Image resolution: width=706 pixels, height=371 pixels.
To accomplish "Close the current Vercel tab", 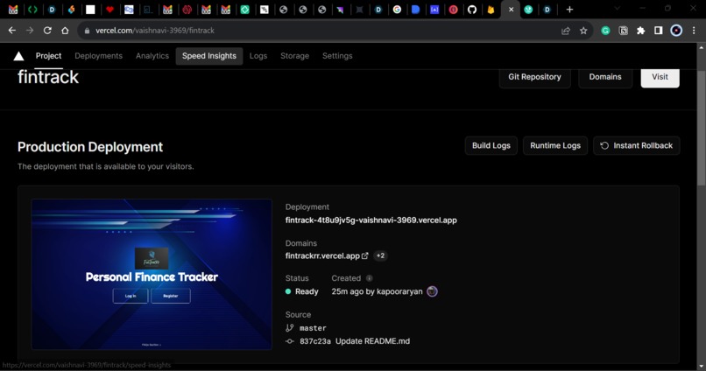I will tap(511, 10).
